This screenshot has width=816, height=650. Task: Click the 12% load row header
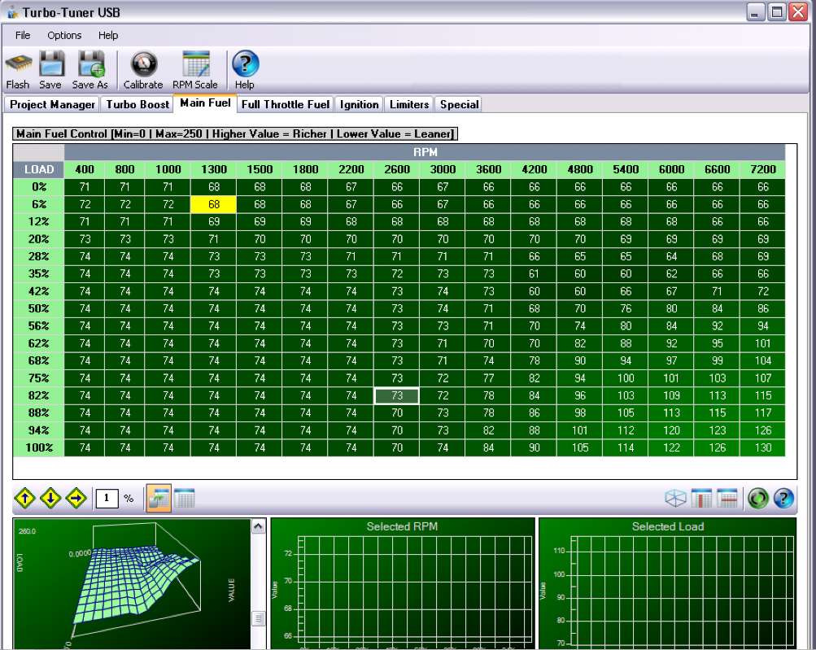point(38,222)
